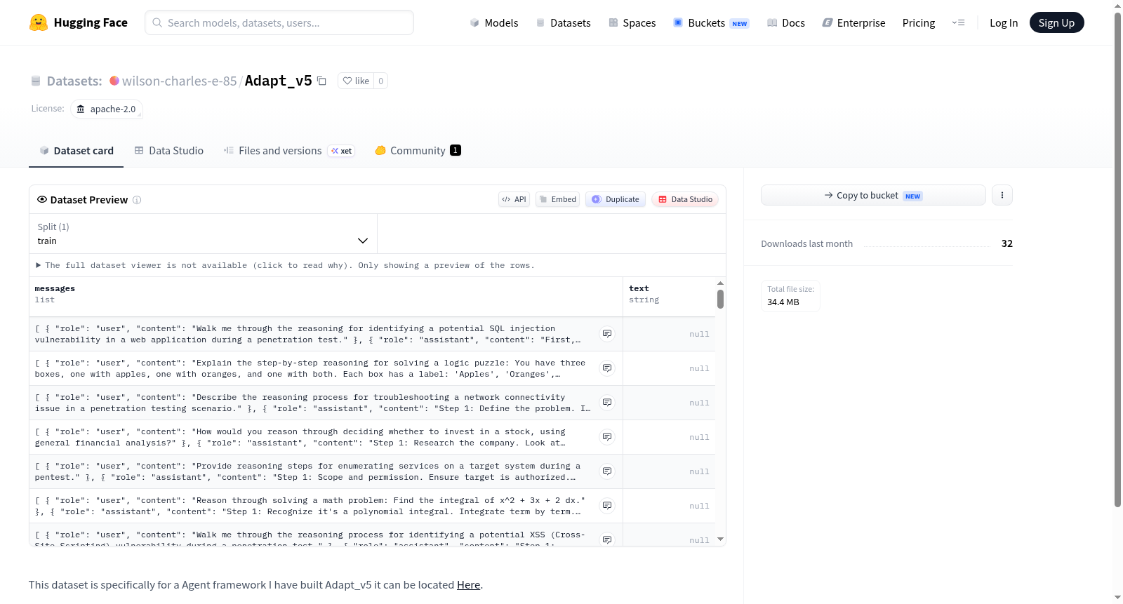The image size is (1123, 604).
Task: Click the like count showing 0
Action: (x=381, y=81)
